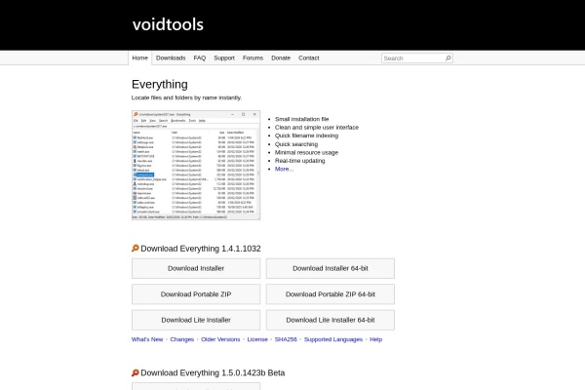Click the Everything icon beside 1.5.0.1423b Beta heading
Screen dimensions: 585x390
tap(136, 372)
